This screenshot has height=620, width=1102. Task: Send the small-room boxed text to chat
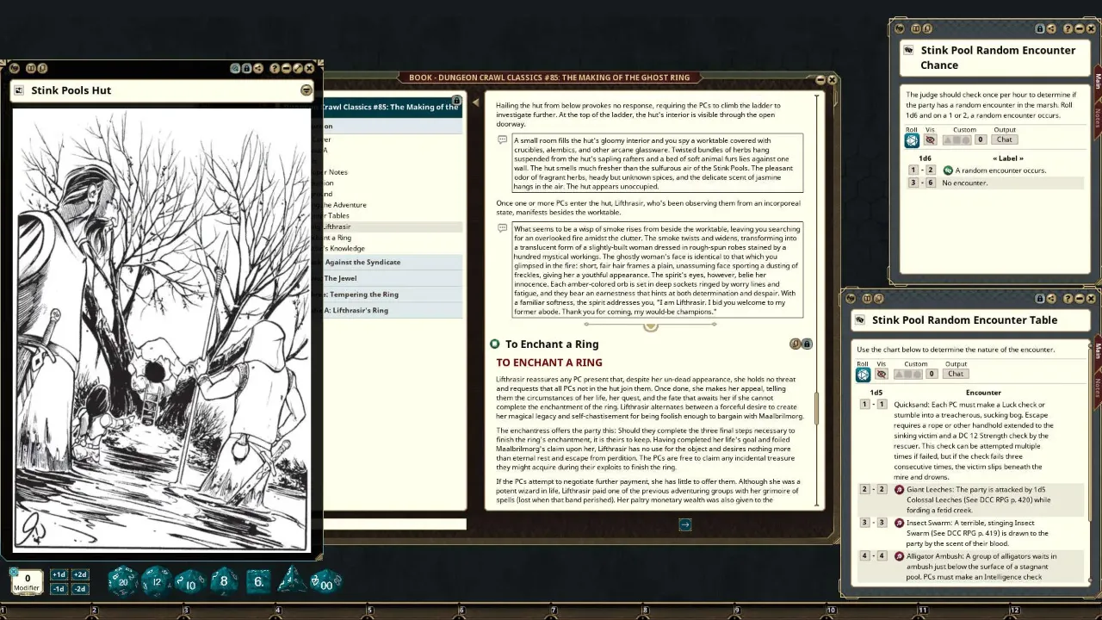(x=502, y=139)
